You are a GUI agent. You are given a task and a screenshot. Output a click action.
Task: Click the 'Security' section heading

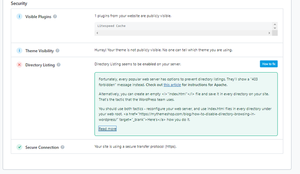pyautogui.click(x=19, y=3)
